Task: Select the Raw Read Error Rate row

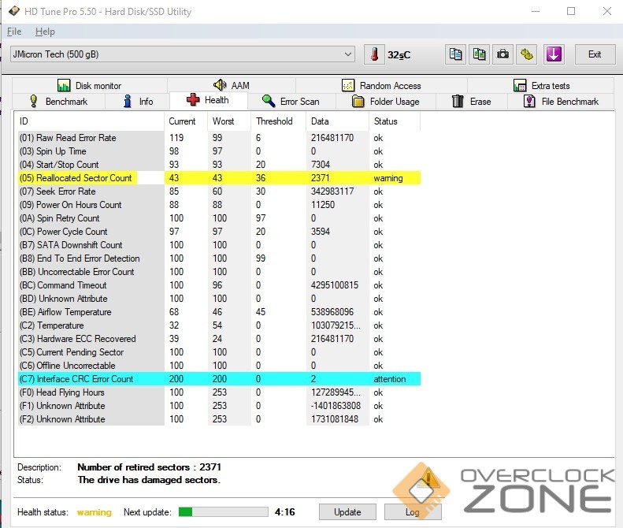Action: (x=219, y=138)
